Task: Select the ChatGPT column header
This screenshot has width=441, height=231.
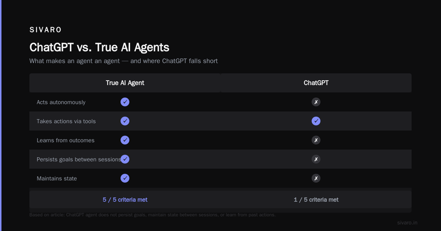Action: [316, 83]
